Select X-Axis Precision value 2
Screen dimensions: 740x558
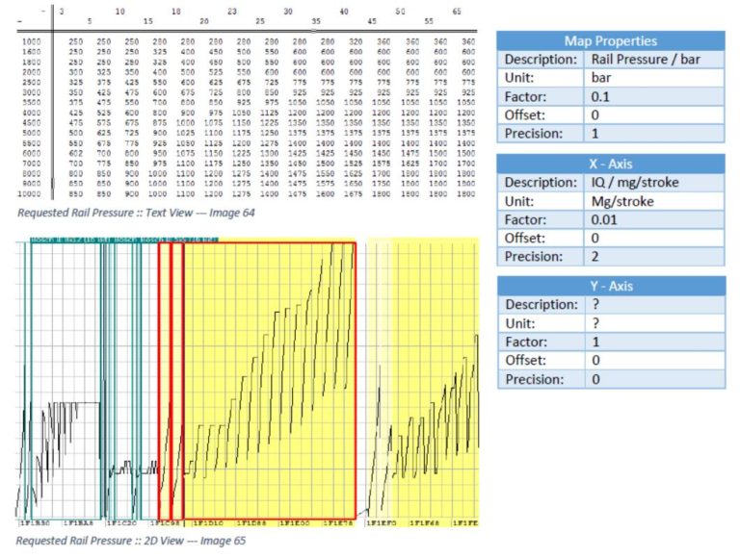click(654, 257)
